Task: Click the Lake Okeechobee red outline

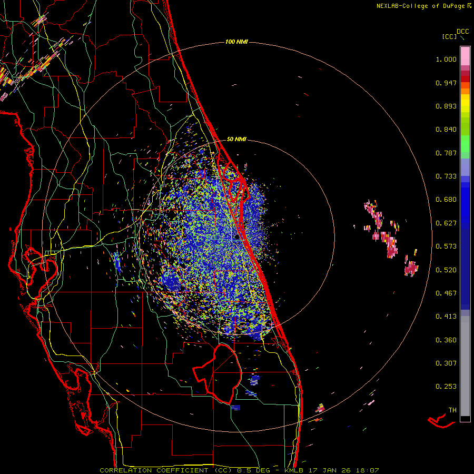Action: [218, 373]
